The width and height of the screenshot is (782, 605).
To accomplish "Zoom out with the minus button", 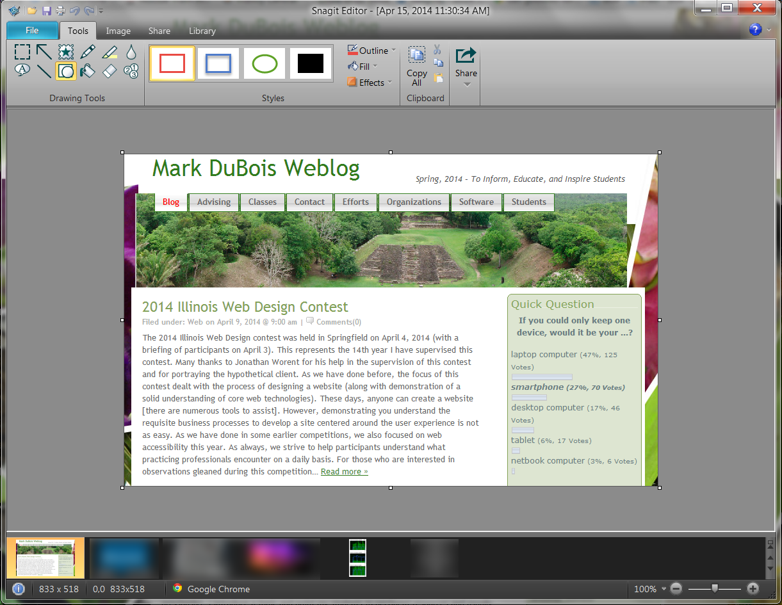I will (677, 589).
